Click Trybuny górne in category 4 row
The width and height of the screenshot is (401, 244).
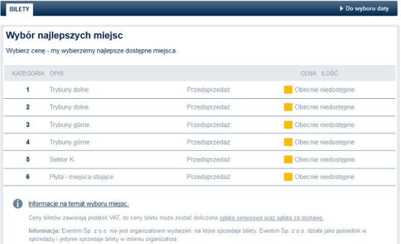tap(69, 142)
